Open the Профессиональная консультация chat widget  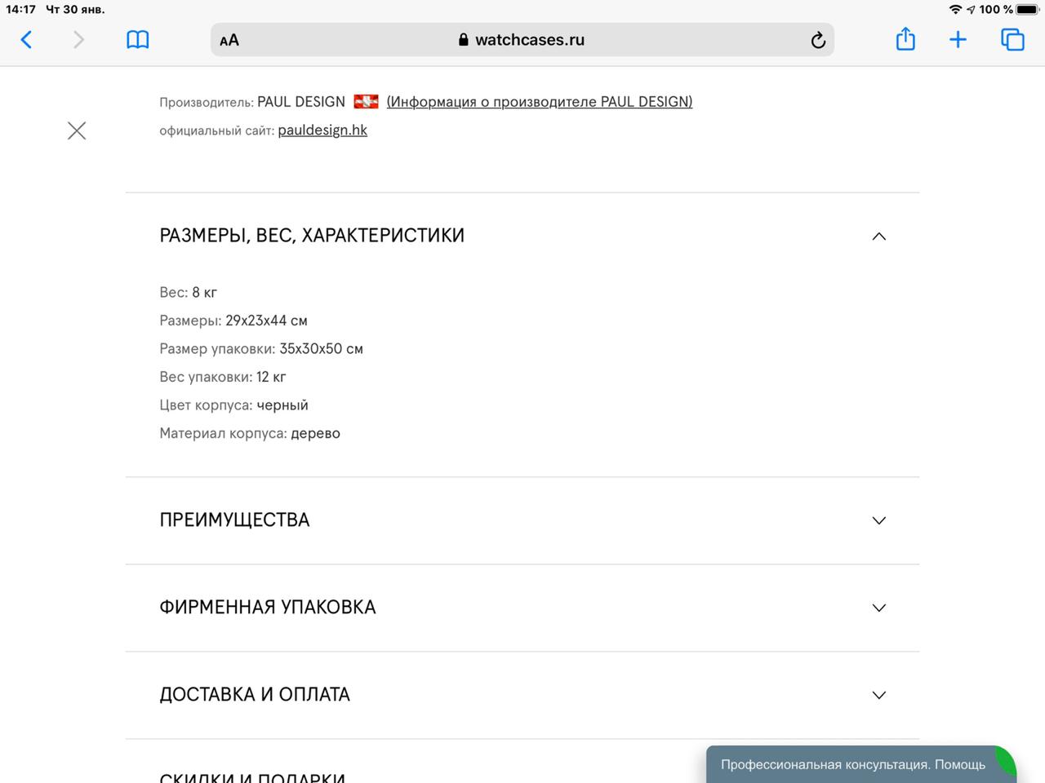(x=853, y=764)
